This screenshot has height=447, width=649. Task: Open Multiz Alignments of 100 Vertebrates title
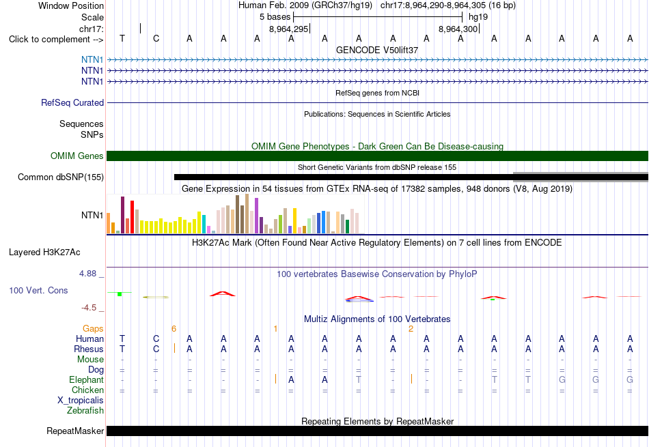coord(377,319)
